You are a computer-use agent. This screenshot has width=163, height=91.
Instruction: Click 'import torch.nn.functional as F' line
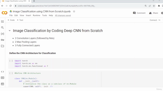[x=31, y=66]
